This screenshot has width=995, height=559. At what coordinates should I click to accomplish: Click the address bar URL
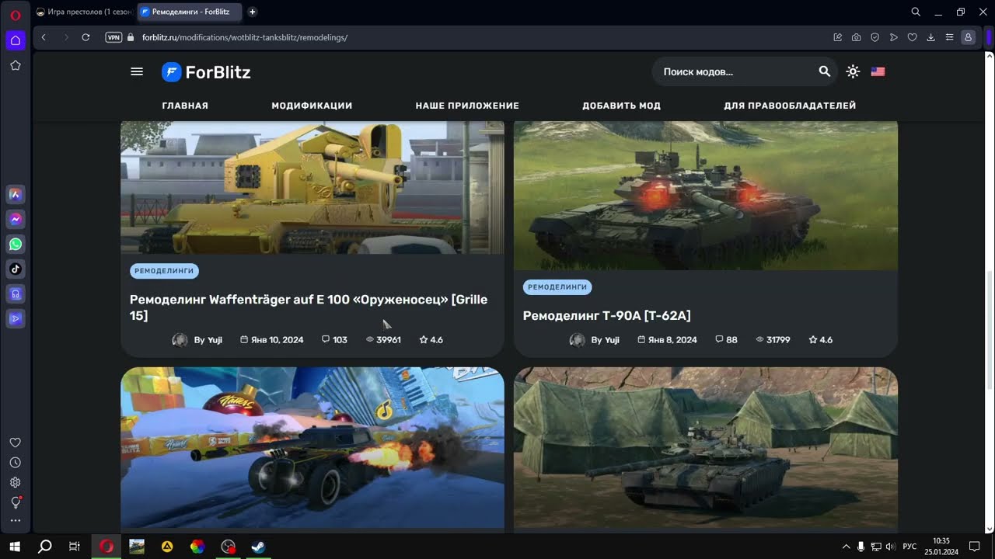point(244,37)
